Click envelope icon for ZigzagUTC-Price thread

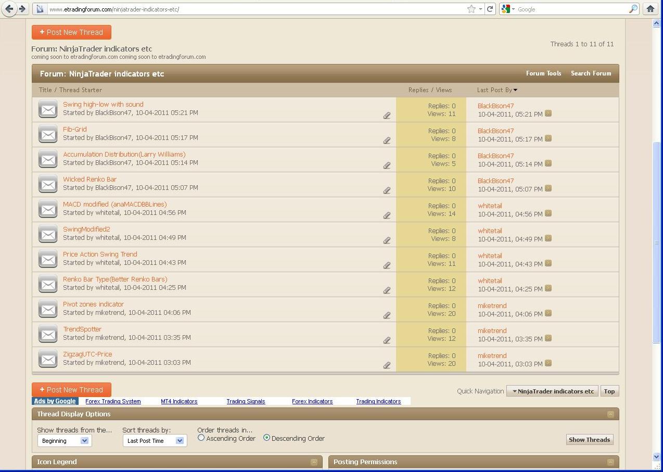click(48, 360)
